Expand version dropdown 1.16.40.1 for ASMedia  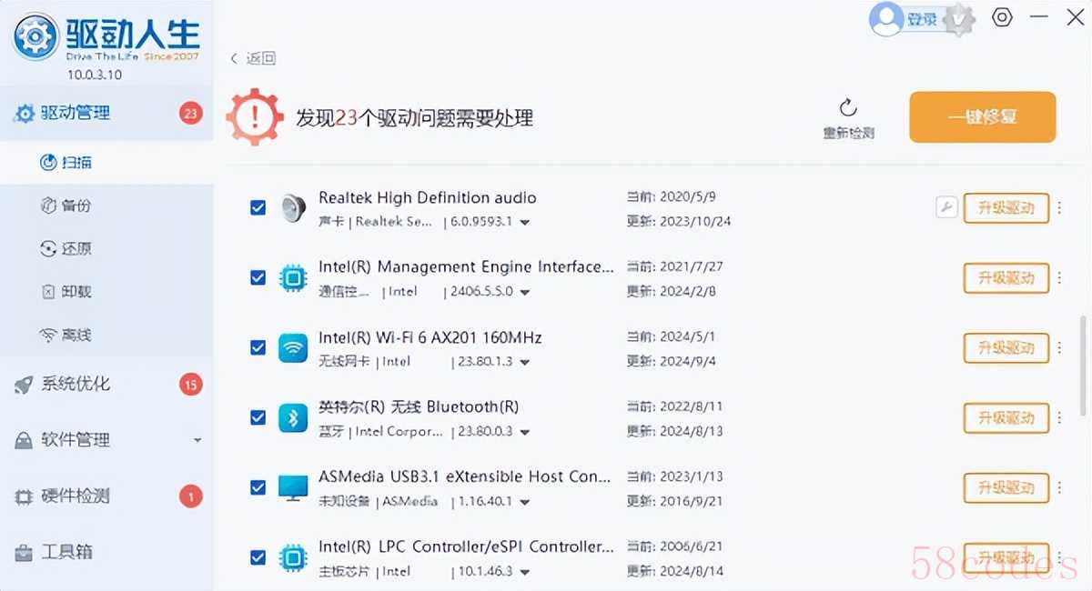tap(525, 502)
